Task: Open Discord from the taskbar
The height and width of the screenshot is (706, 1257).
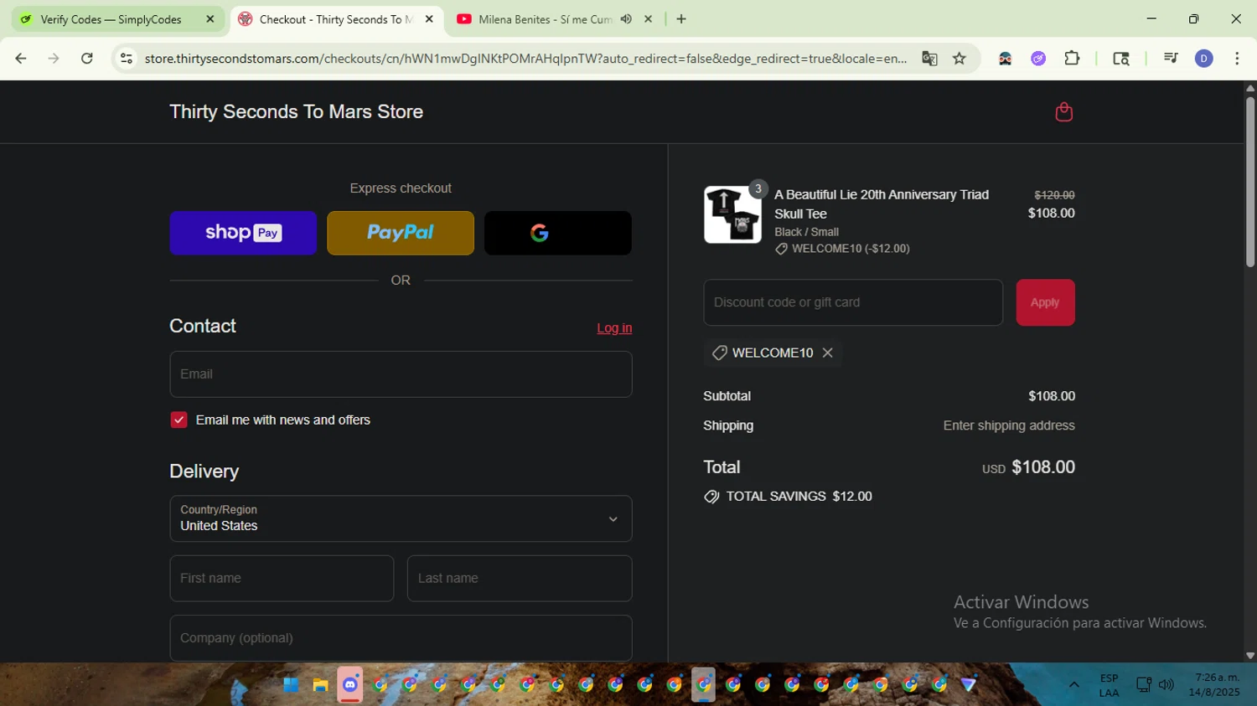Action: (x=350, y=685)
